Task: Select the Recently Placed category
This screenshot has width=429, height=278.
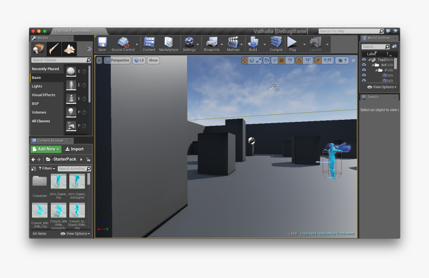Action: [x=45, y=69]
